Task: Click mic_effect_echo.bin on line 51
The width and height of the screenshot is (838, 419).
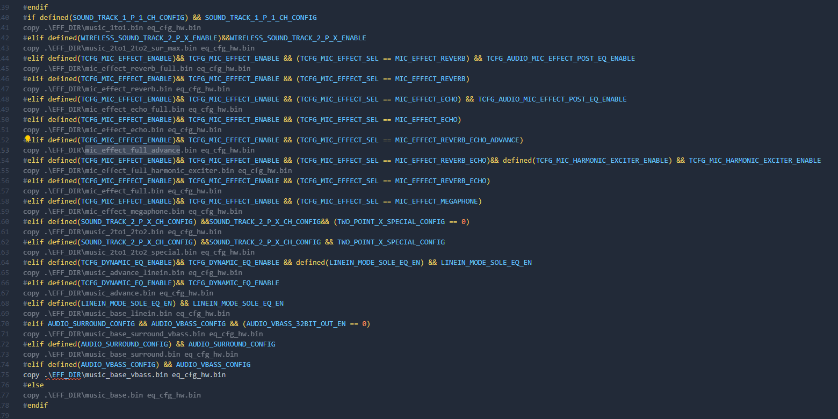Action: (x=124, y=129)
